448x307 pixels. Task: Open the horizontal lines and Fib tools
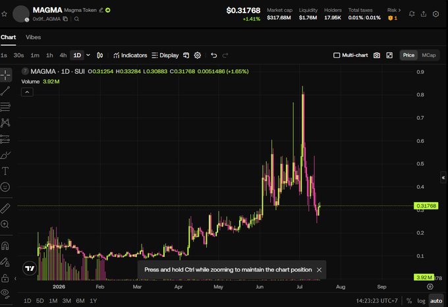pyautogui.click(x=5, y=107)
